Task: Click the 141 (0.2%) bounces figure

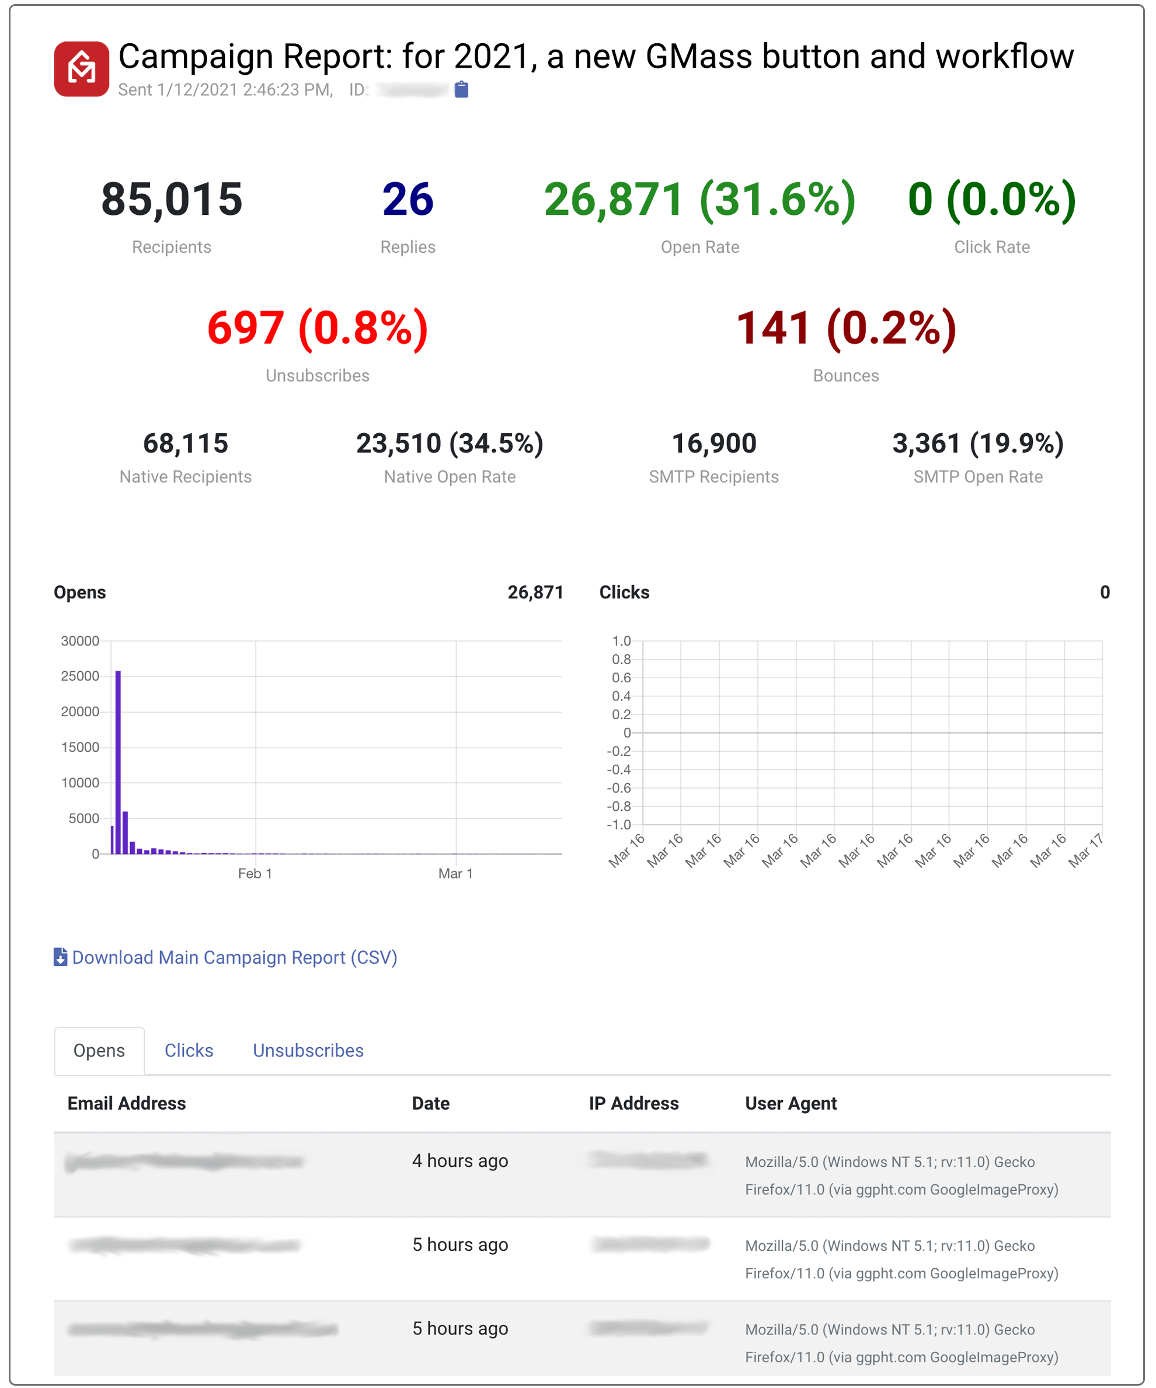Action: [x=846, y=328]
